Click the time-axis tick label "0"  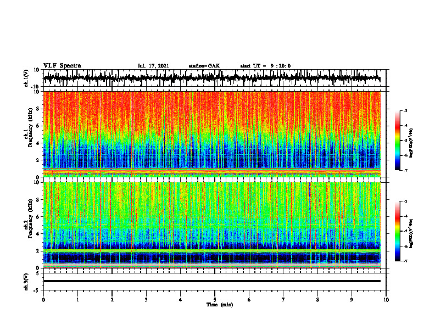(x=43, y=300)
